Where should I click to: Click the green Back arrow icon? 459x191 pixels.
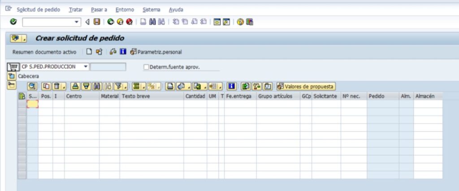point(111,22)
